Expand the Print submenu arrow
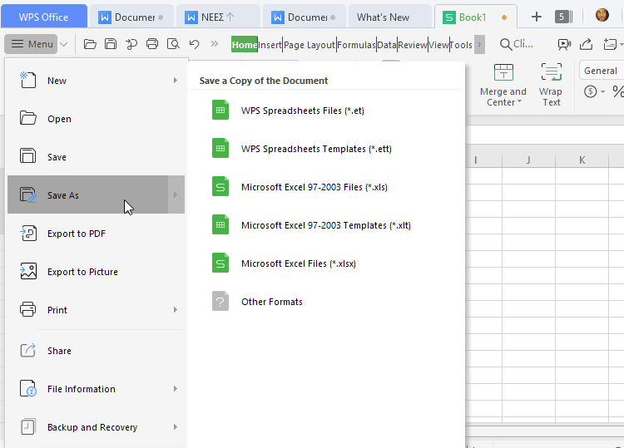This screenshot has width=624, height=448. click(176, 310)
